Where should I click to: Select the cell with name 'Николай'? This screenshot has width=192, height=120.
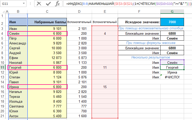18,63
